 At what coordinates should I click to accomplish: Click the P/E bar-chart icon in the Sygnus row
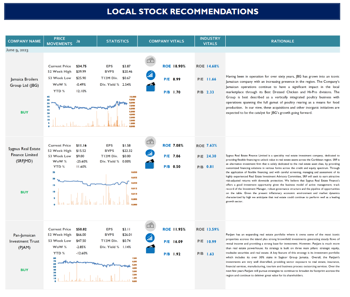tap(150, 153)
